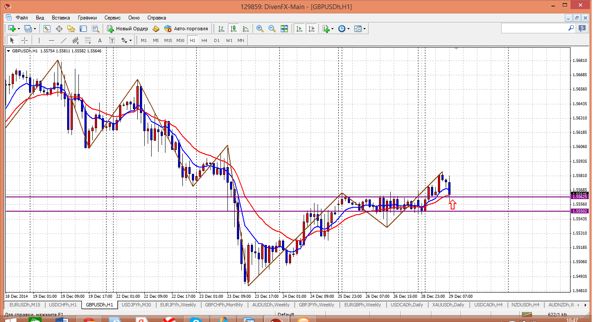593x322 pixels.
Task: Select the crosshair tool
Action: pos(25,40)
